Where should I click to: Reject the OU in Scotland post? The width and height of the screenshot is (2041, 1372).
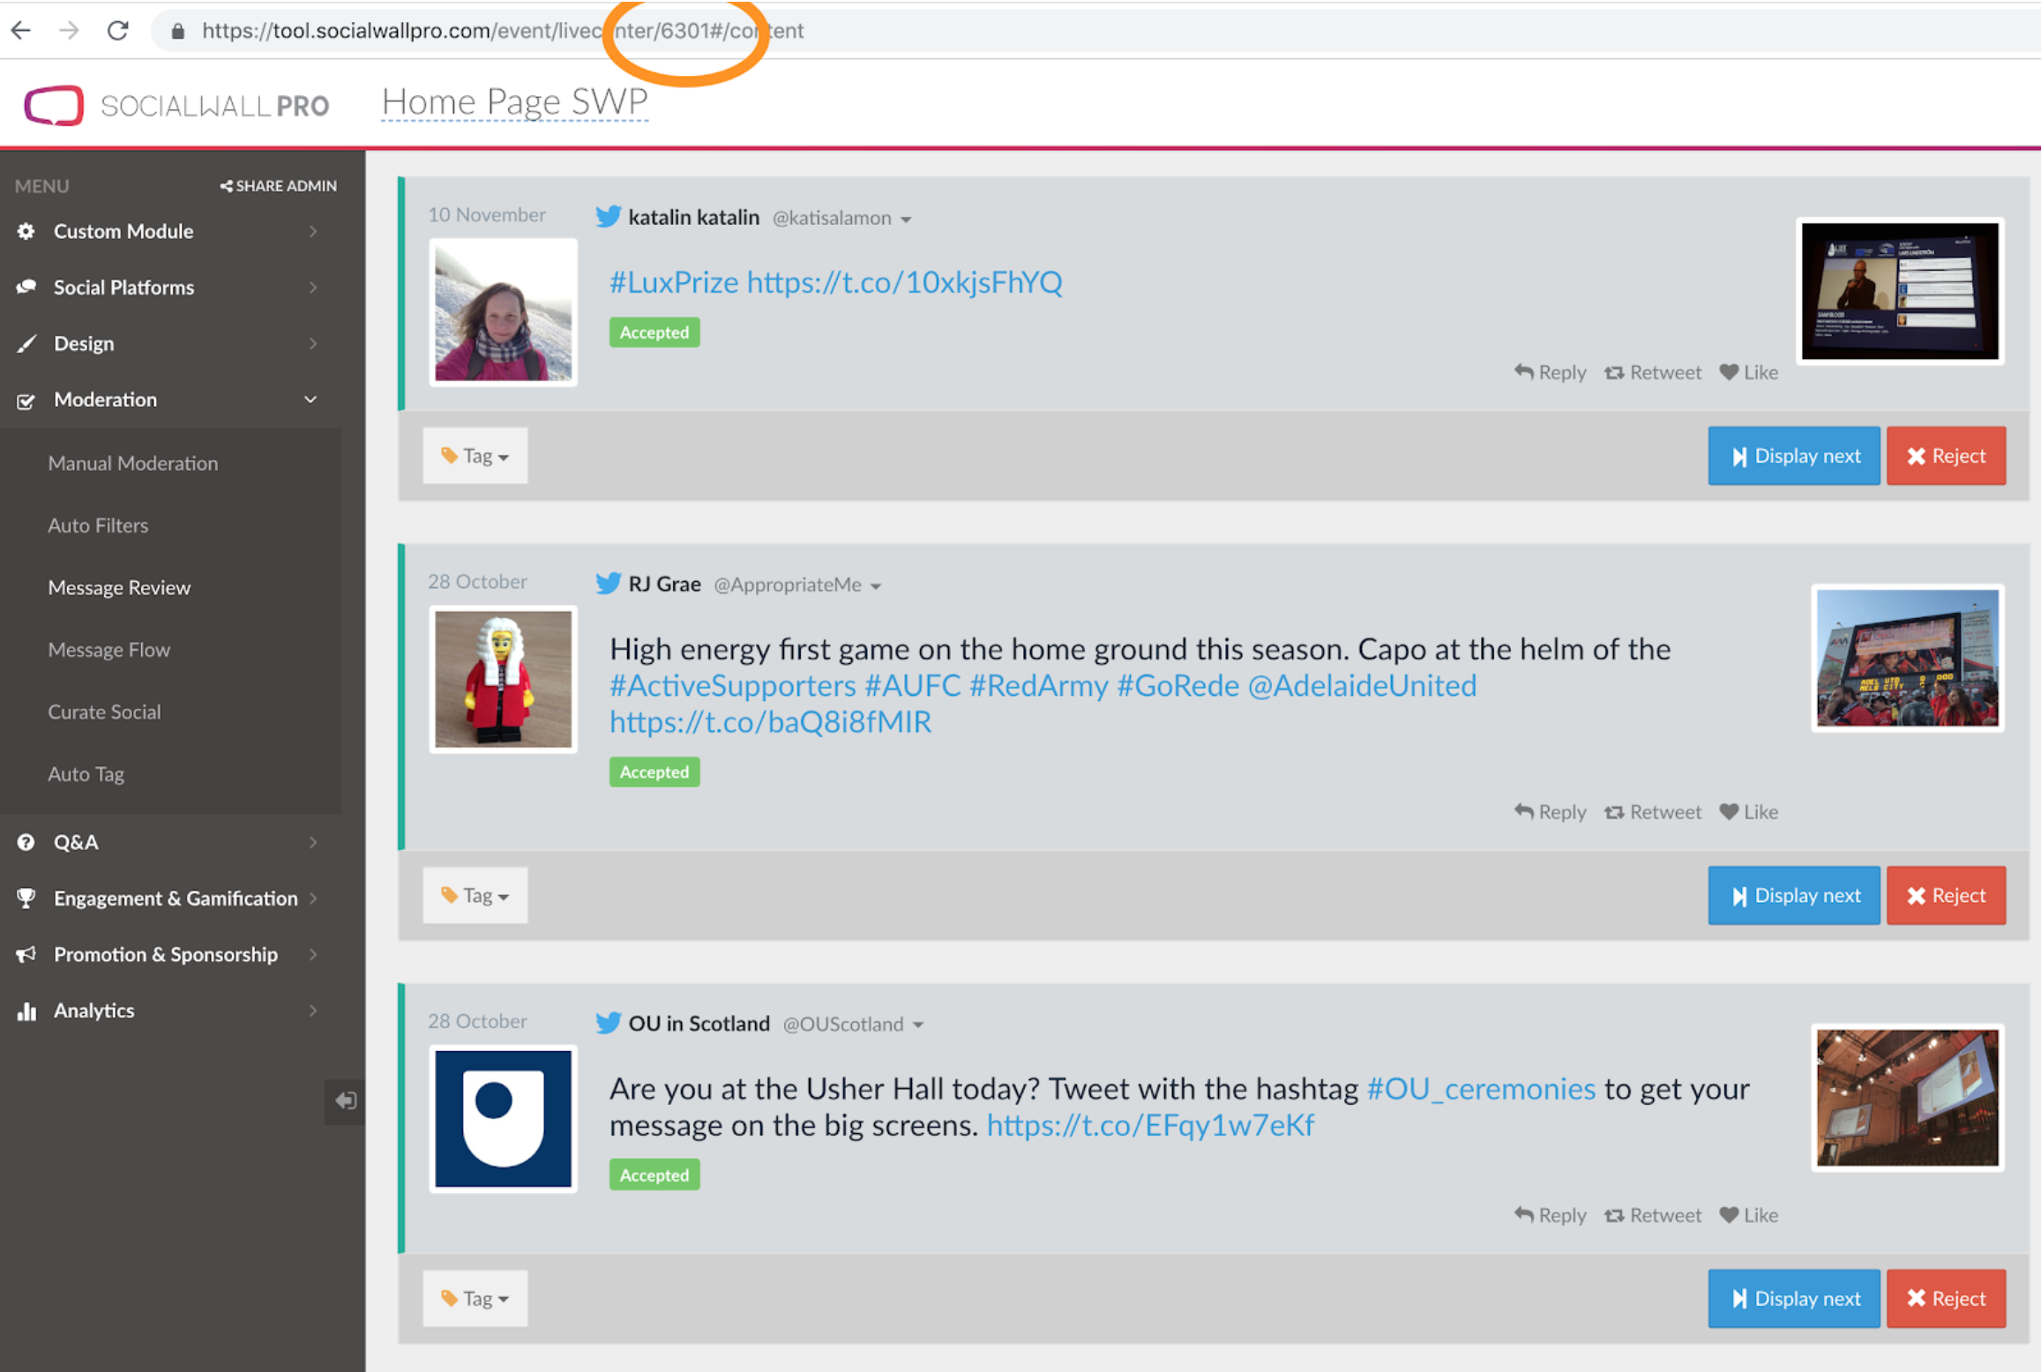(x=1945, y=1299)
